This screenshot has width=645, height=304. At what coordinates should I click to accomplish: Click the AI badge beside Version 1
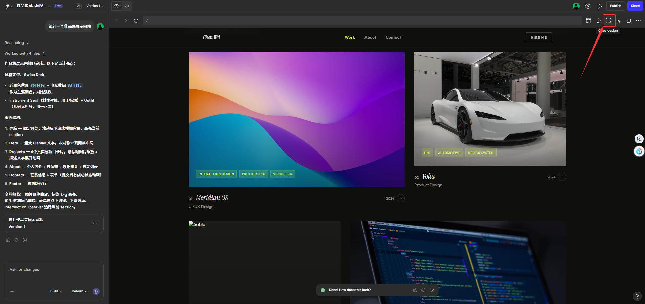(x=79, y=6)
